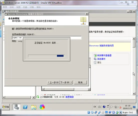This screenshot has height=116, width=138.
Task: Open the VirtualBox 设备 menu
Action: (x=32, y=7)
